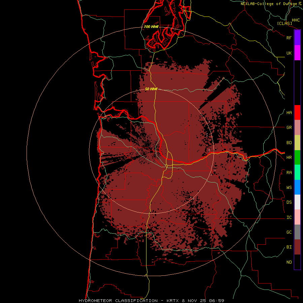
Task: Click the Hydrometeor Classification KRTX caption
Action: pos(151,301)
